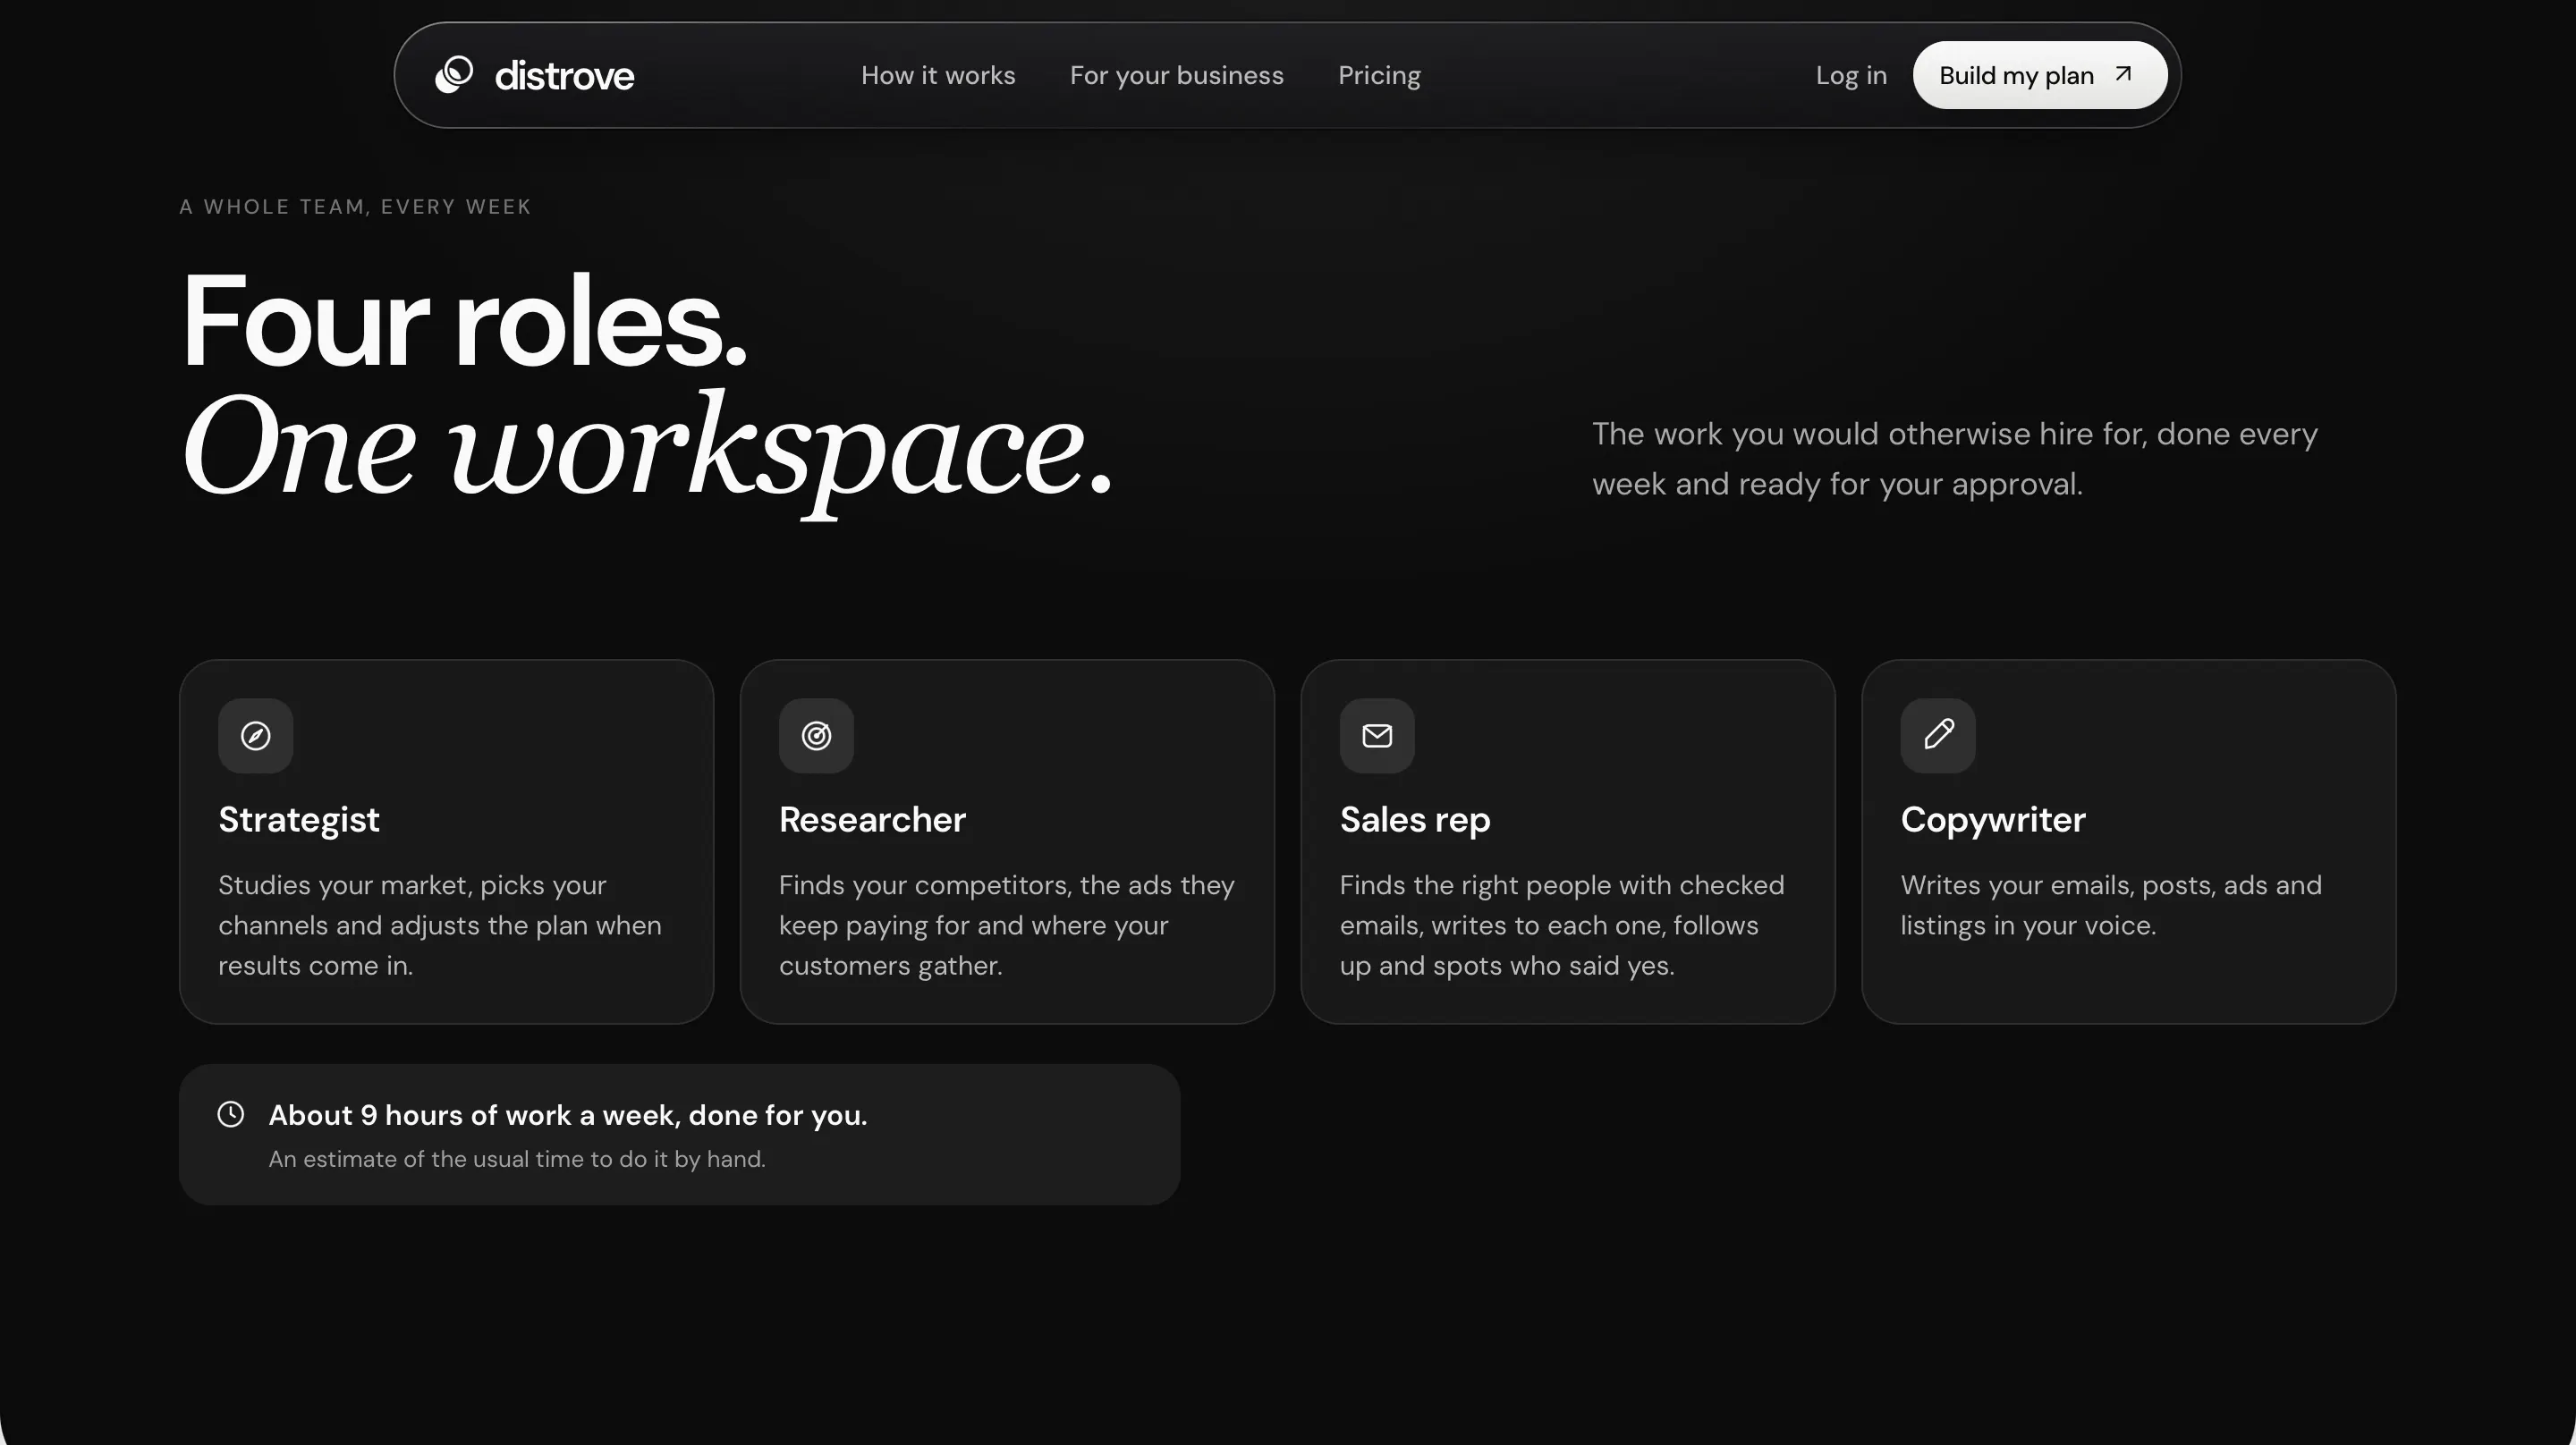Screen dimensions: 2576x1445
Task: Select the Copywriter card title
Action: click(1993, 820)
